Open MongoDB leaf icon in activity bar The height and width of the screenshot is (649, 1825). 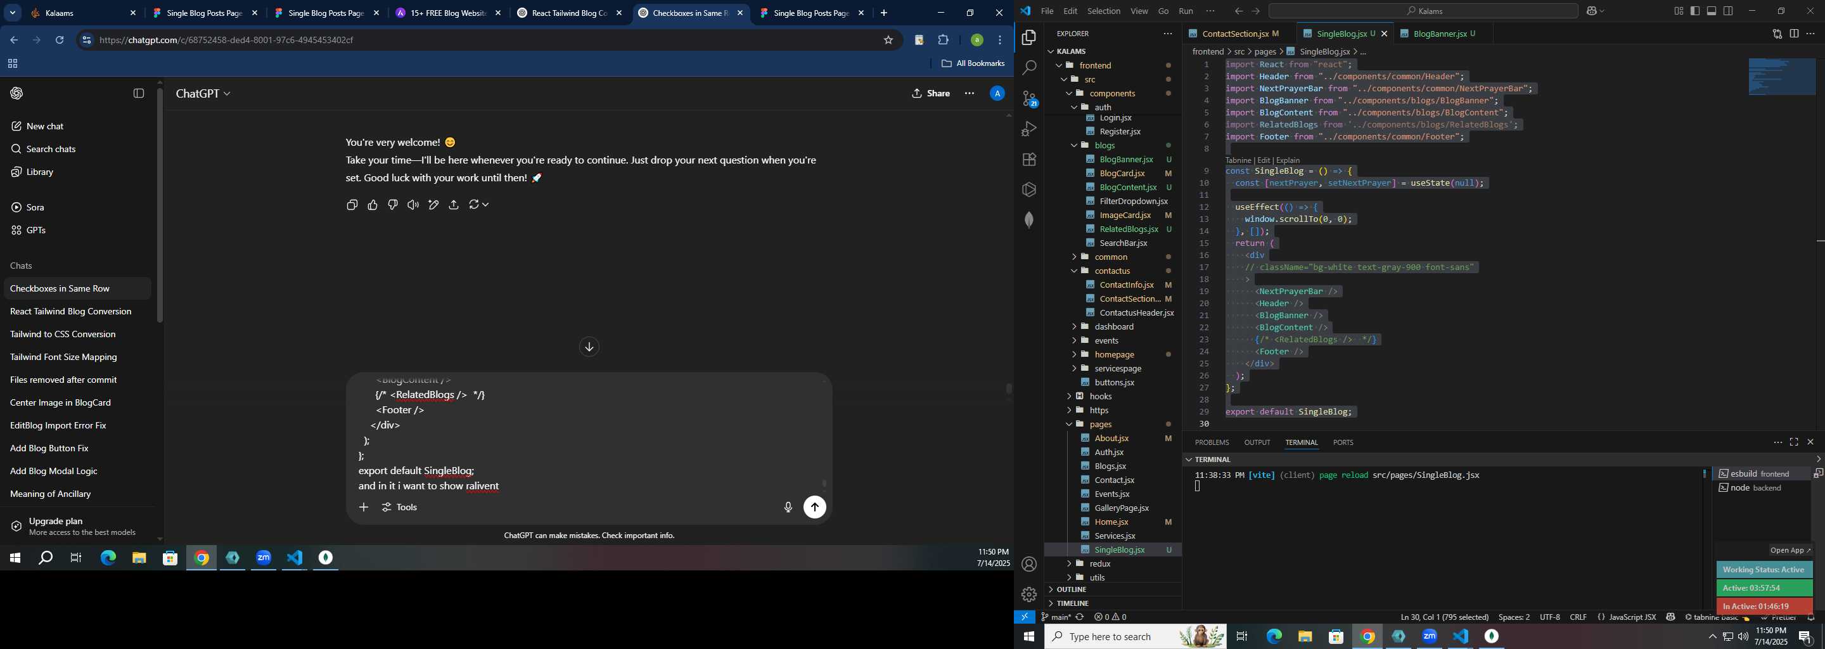click(1028, 220)
